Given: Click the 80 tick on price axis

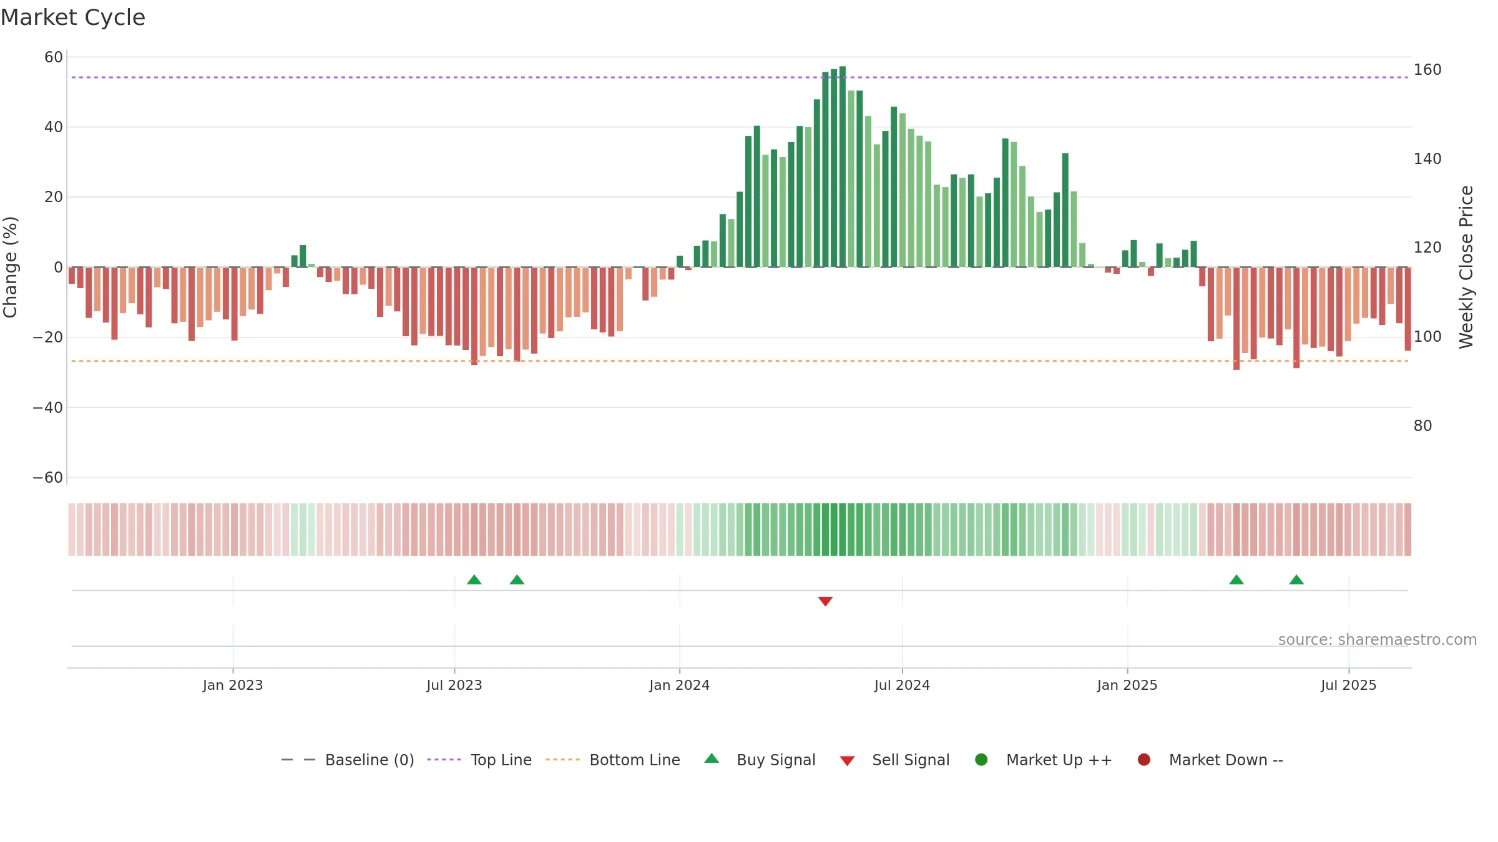Looking at the screenshot, I should pyautogui.click(x=1423, y=426).
